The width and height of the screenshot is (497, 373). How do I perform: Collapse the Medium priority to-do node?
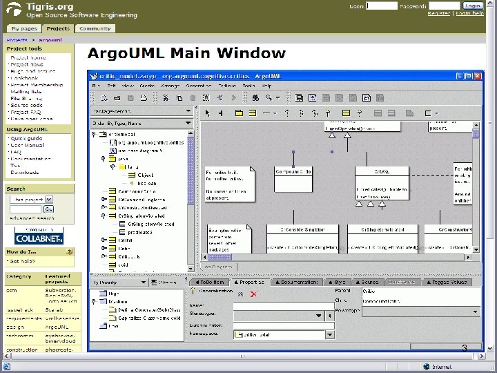coord(94,302)
